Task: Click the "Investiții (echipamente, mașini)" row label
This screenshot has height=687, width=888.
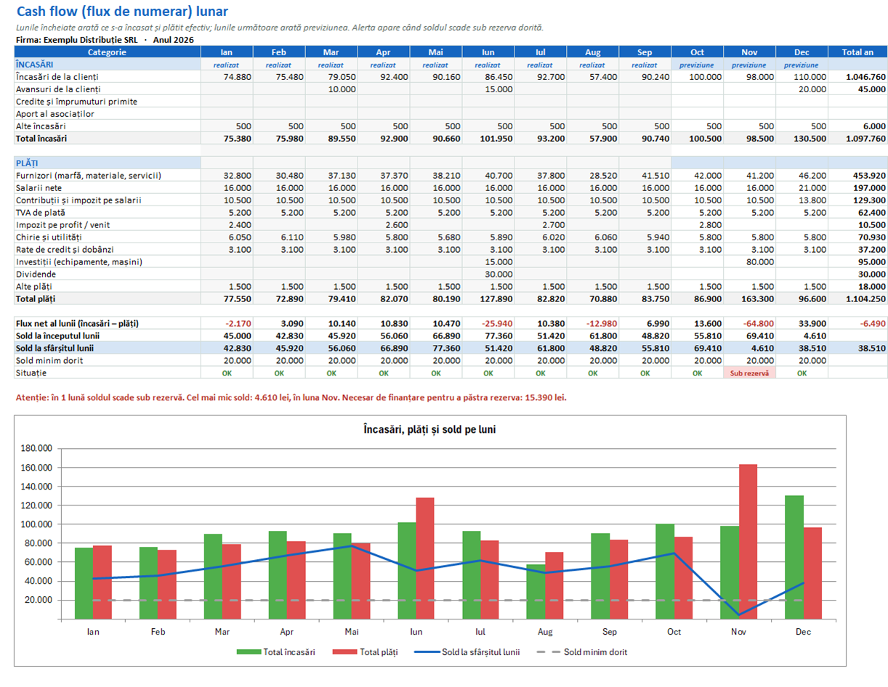Action: (78, 261)
